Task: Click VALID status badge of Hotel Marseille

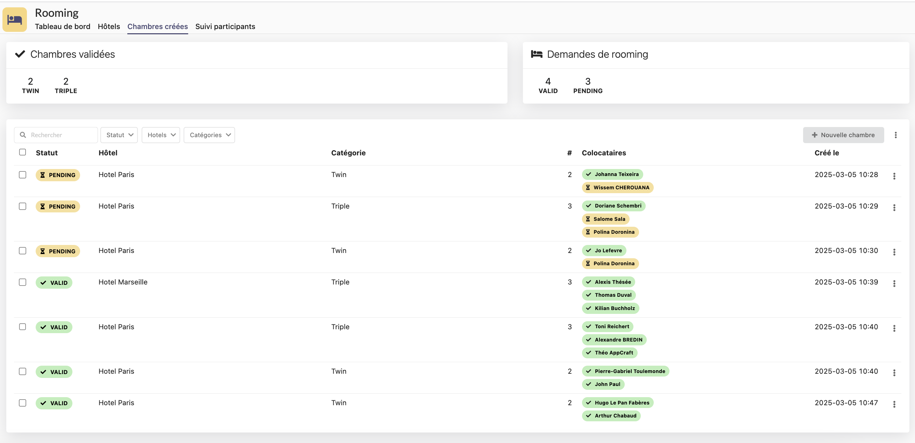Action: tap(54, 283)
